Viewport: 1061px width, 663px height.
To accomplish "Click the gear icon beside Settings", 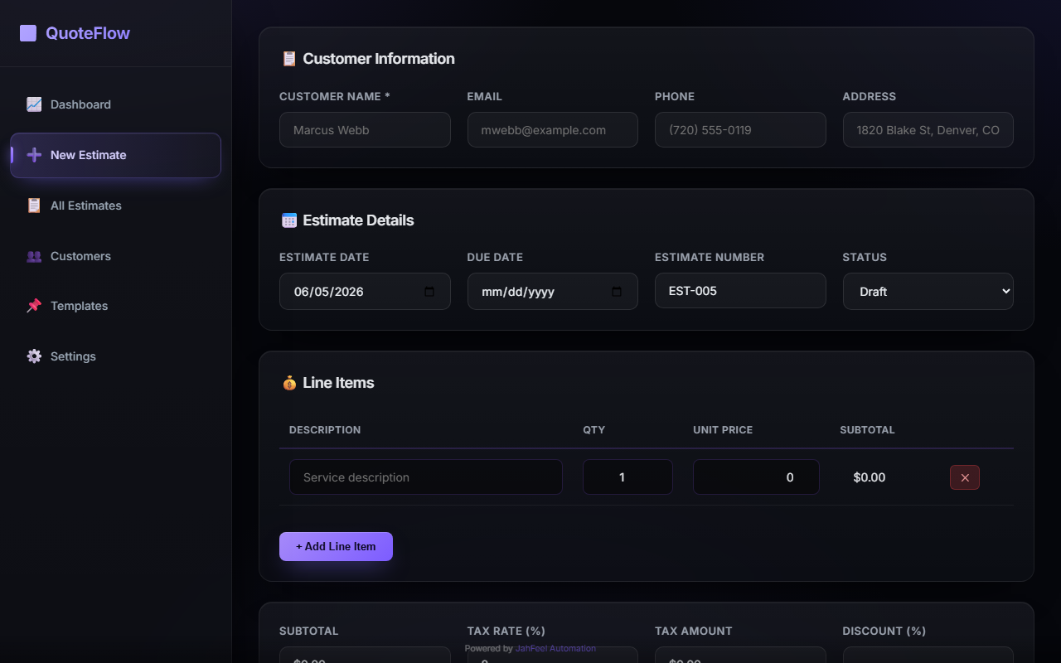I will point(34,356).
